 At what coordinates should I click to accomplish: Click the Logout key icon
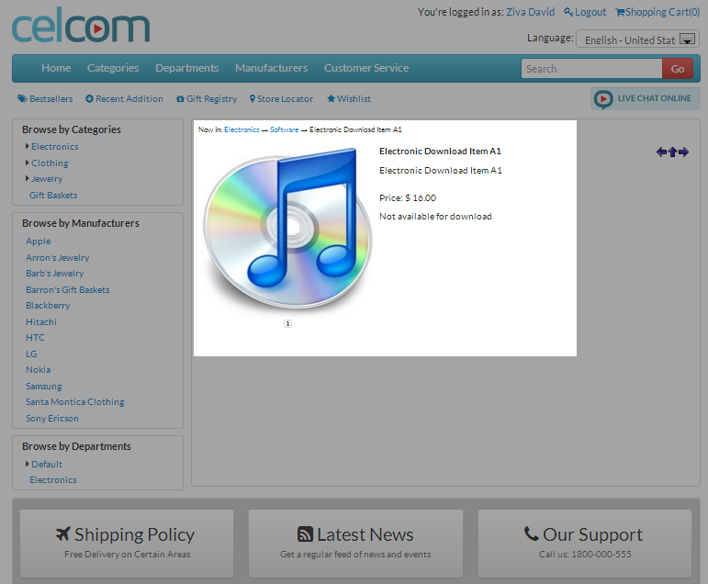pos(568,12)
